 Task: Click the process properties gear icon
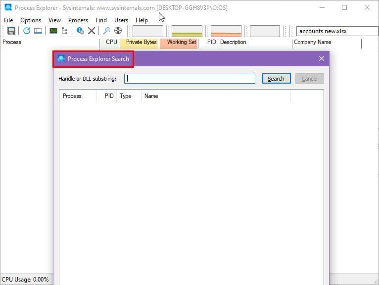coord(80,31)
